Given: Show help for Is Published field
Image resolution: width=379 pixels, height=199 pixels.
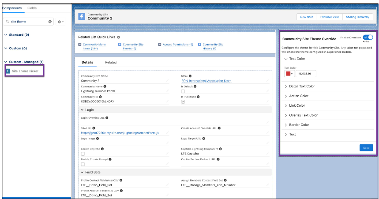Looking at the screenshot, I should pos(198,97).
